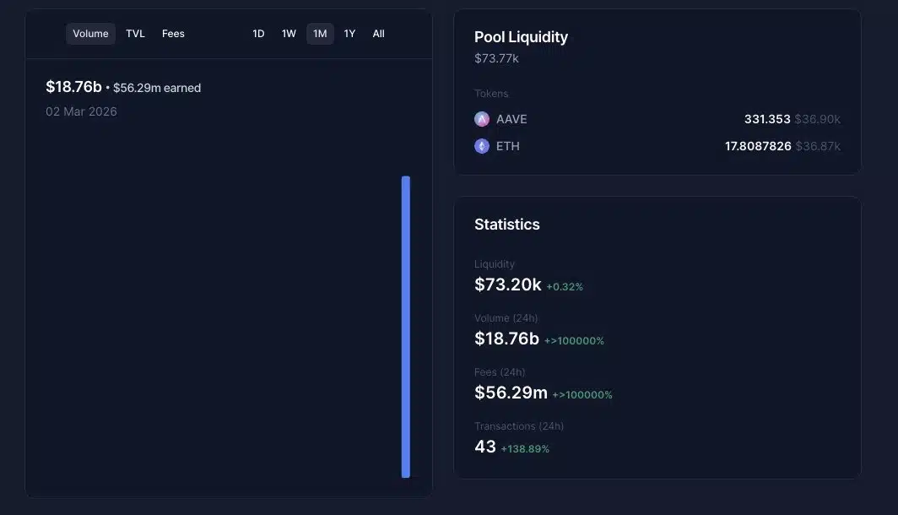Click the Transactions (24h) count 43
Viewport: 898px width, 515px height.
point(485,447)
